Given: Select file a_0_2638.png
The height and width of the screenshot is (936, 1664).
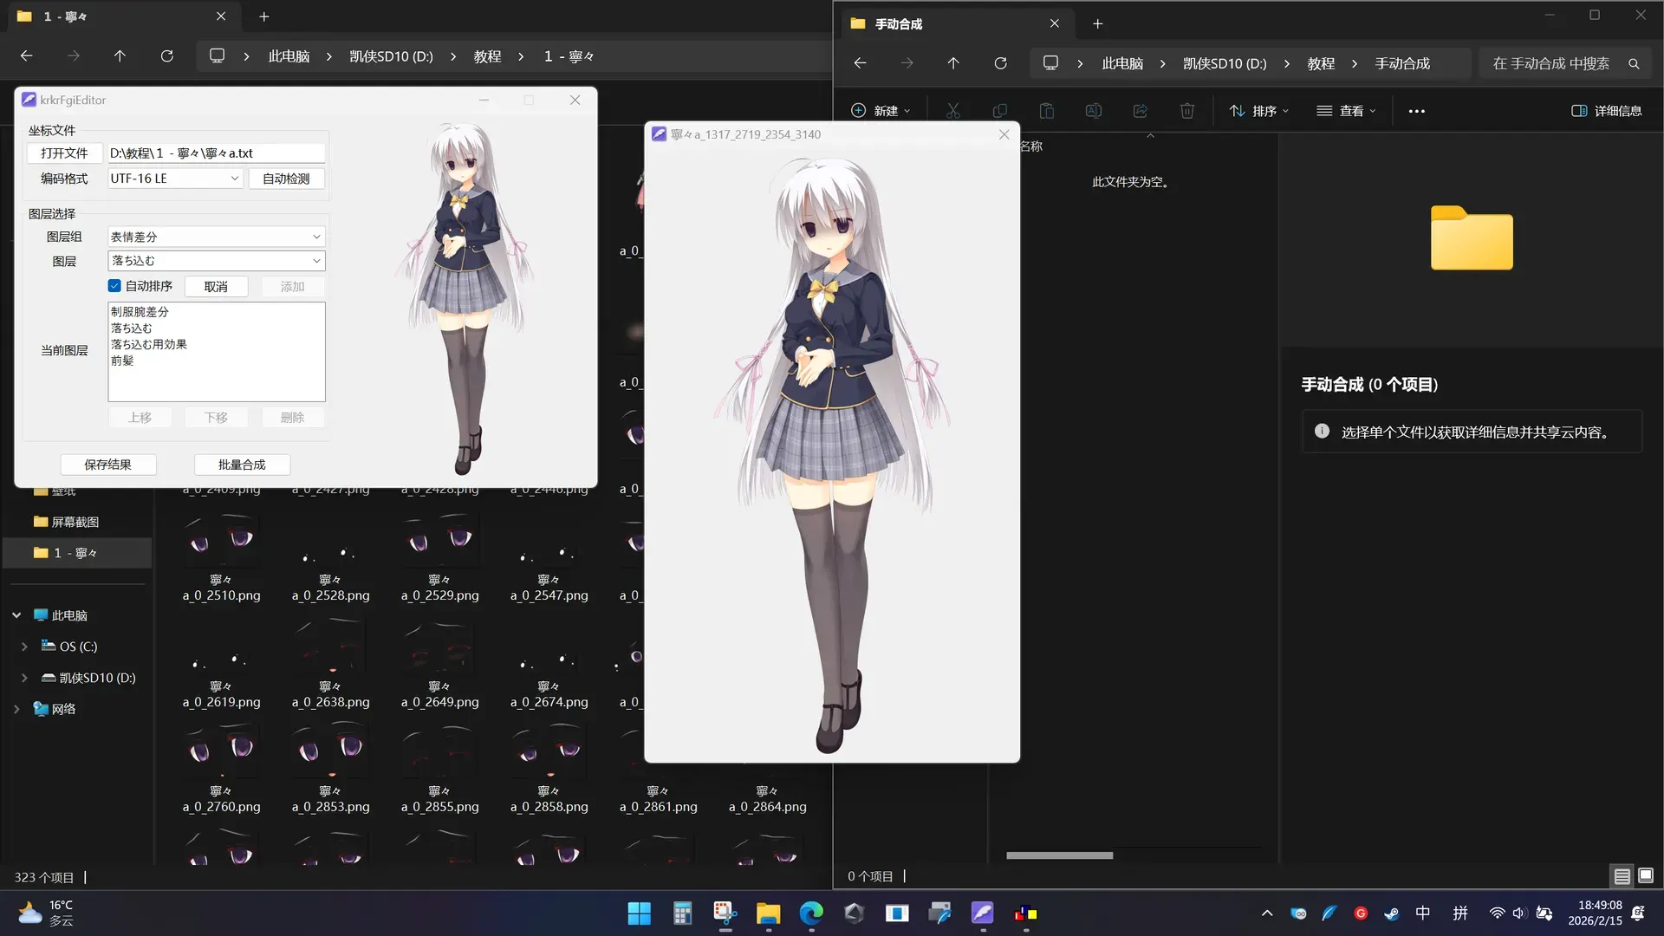Looking at the screenshot, I should click(x=330, y=663).
